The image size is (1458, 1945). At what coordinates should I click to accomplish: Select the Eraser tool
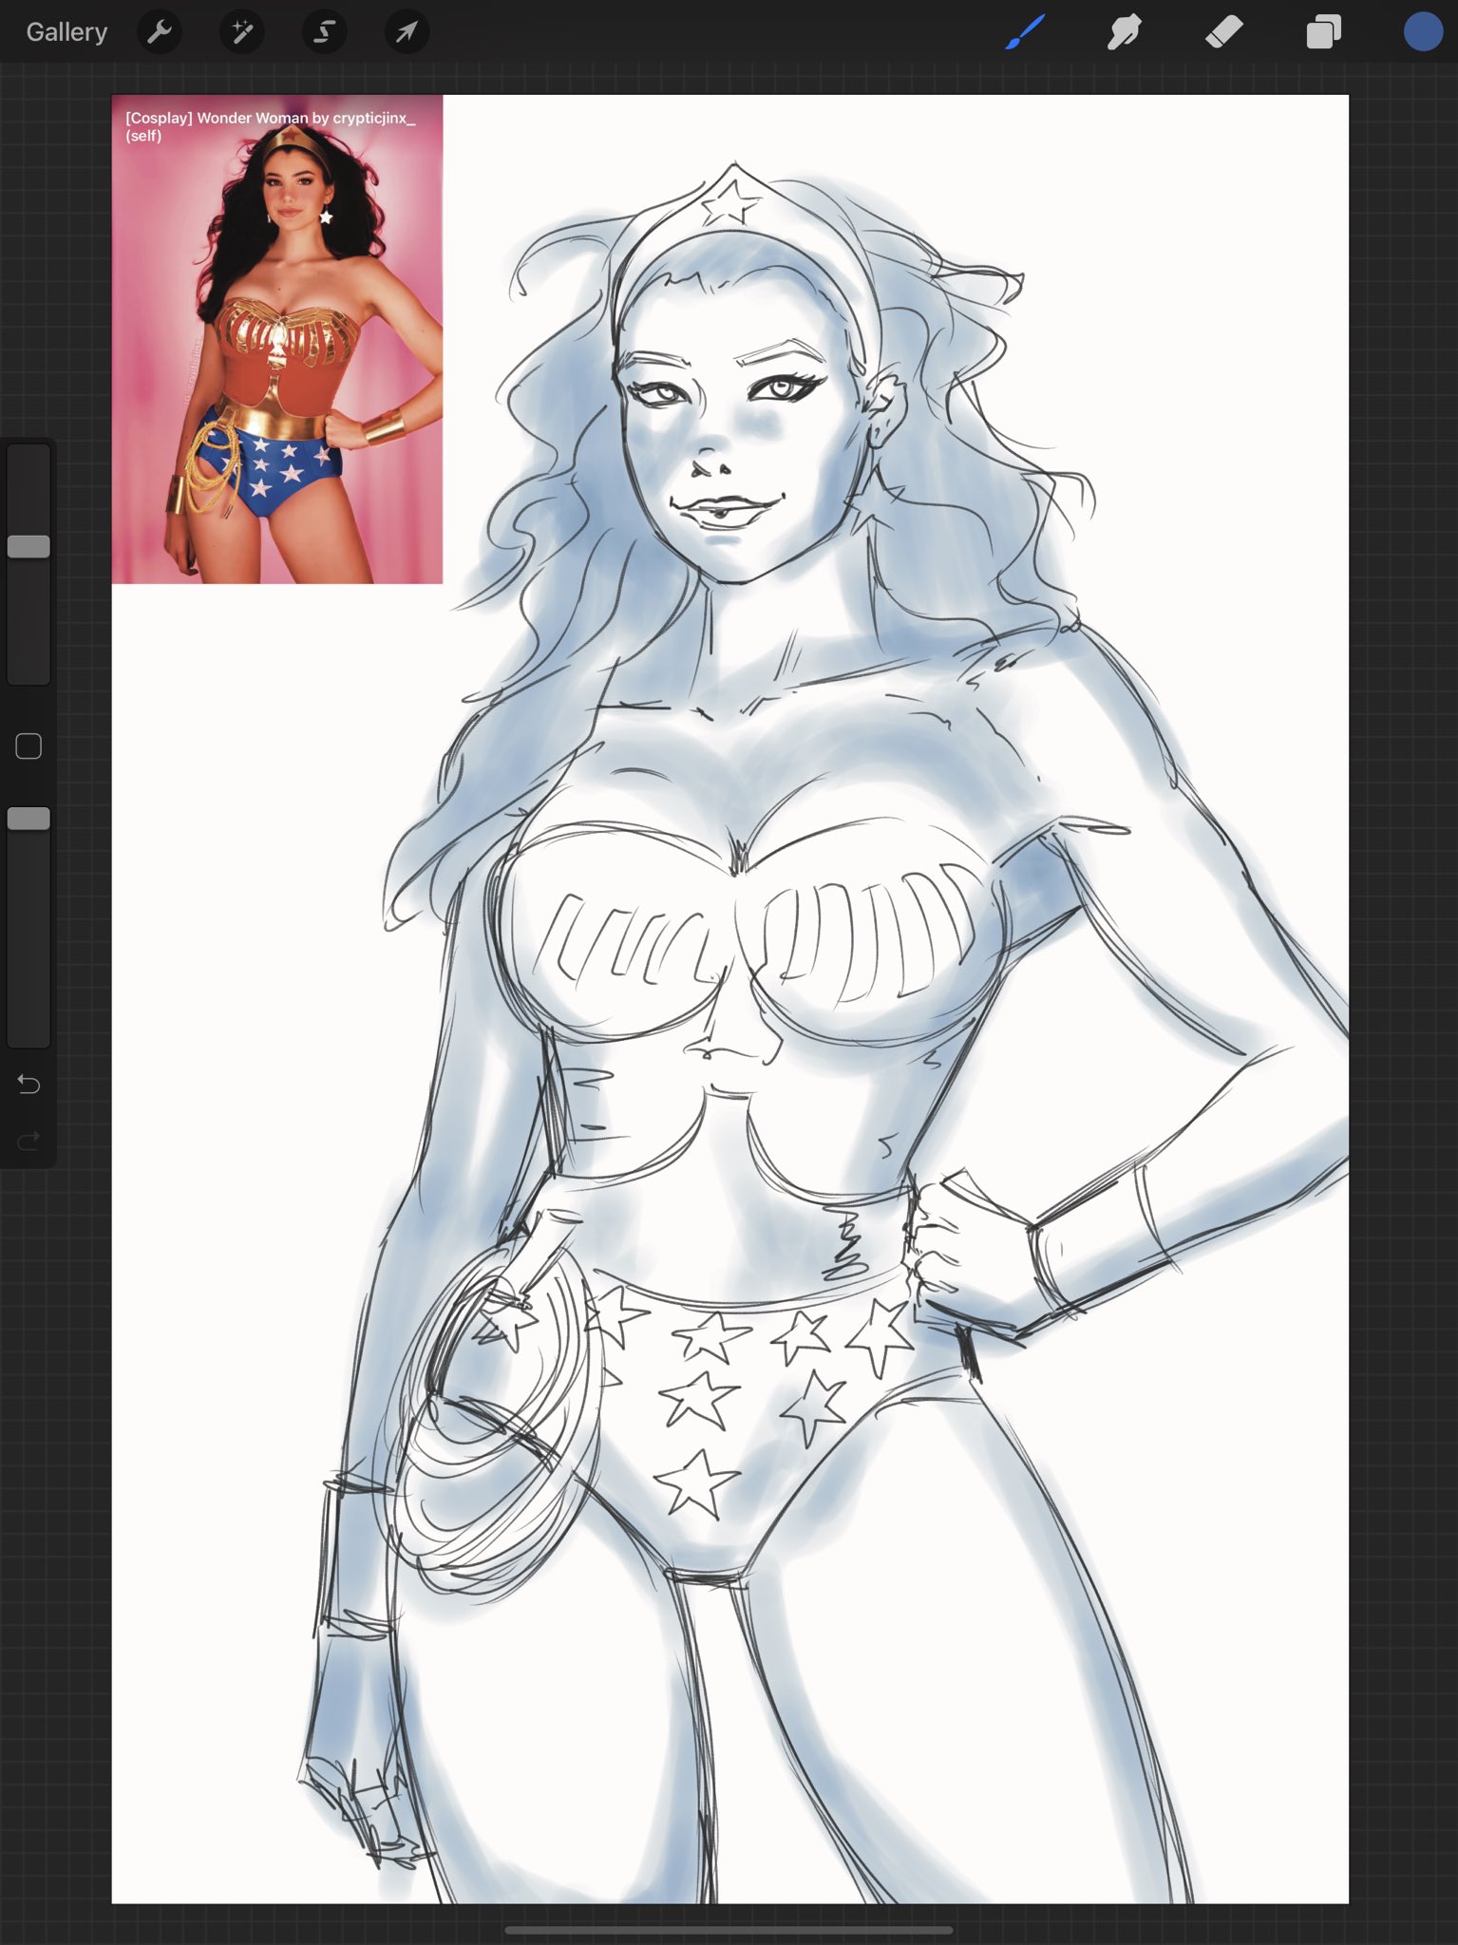[x=1224, y=32]
